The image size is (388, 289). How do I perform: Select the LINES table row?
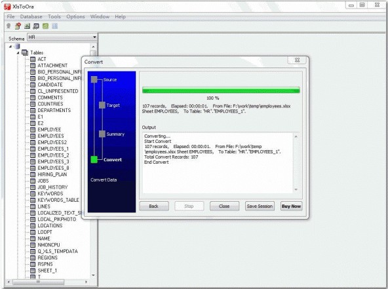44,206
